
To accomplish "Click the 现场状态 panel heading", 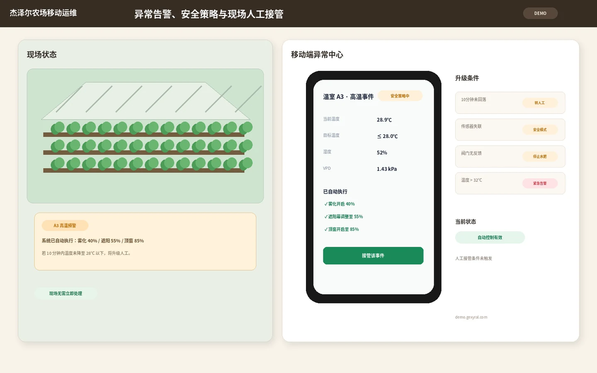I will (42, 55).
